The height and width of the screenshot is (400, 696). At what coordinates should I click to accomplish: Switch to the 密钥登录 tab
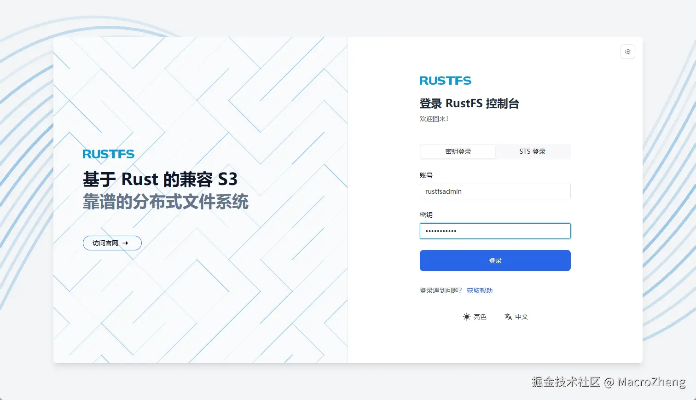pyautogui.click(x=458, y=151)
